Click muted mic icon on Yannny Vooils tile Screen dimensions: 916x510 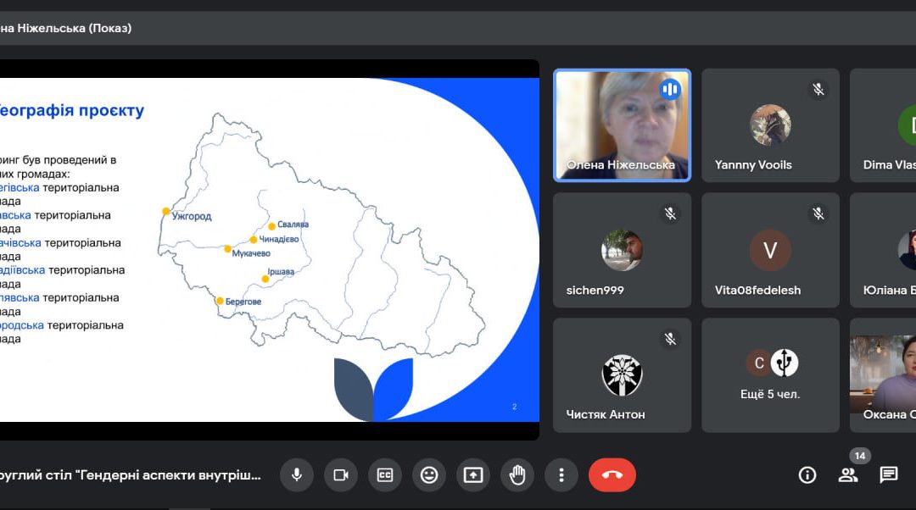(818, 89)
